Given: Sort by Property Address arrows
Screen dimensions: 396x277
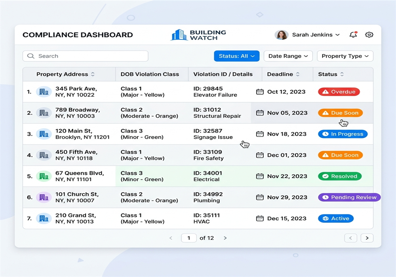Looking at the screenshot, I should 93,74.
